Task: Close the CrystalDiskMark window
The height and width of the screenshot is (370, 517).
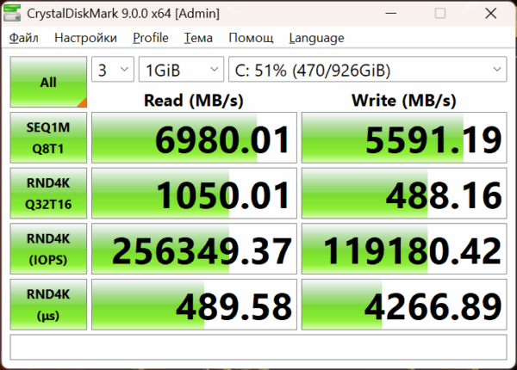Action: coord(491,14)
